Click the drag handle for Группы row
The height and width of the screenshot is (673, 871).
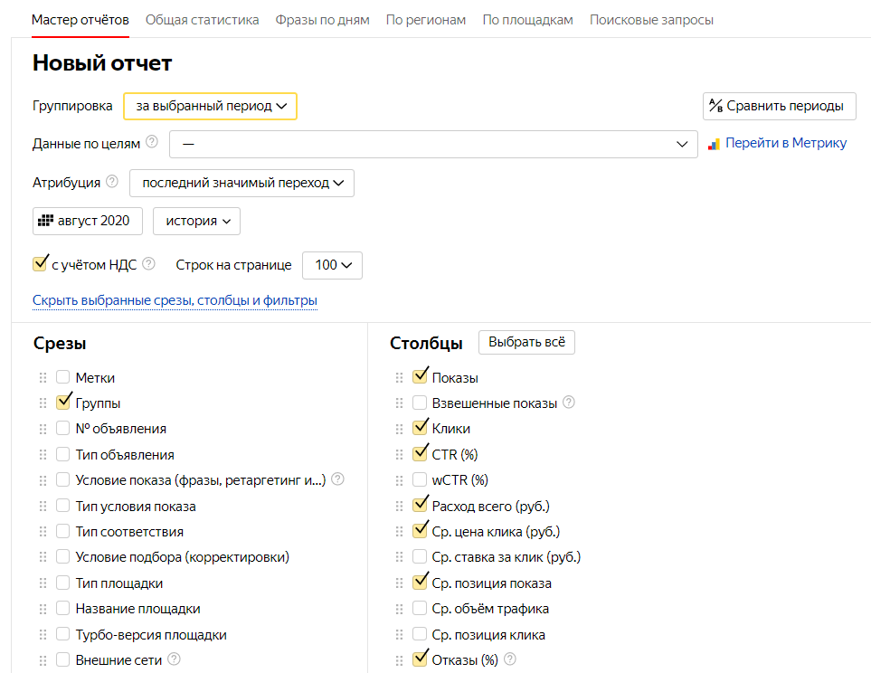click(43, 403)
